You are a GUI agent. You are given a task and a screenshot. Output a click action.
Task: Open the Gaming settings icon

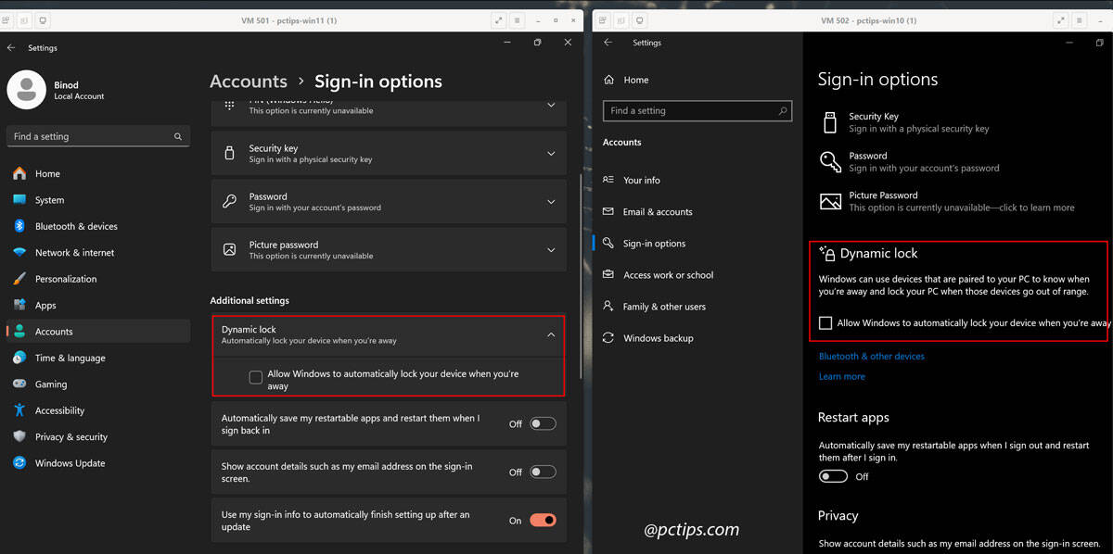pyautogui.click(x=19, y=384)
